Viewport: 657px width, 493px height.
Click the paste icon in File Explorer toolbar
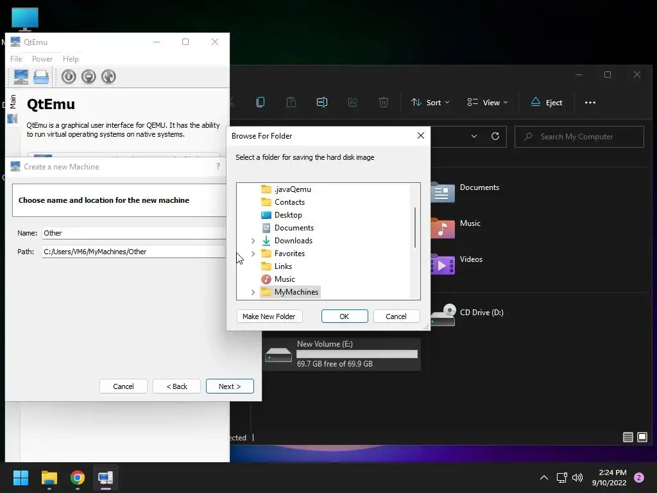291,102
